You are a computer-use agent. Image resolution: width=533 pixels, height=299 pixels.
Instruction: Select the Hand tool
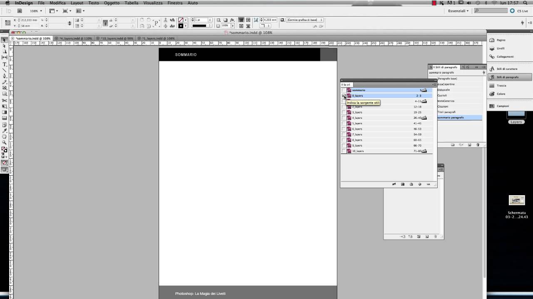(5, 136)
